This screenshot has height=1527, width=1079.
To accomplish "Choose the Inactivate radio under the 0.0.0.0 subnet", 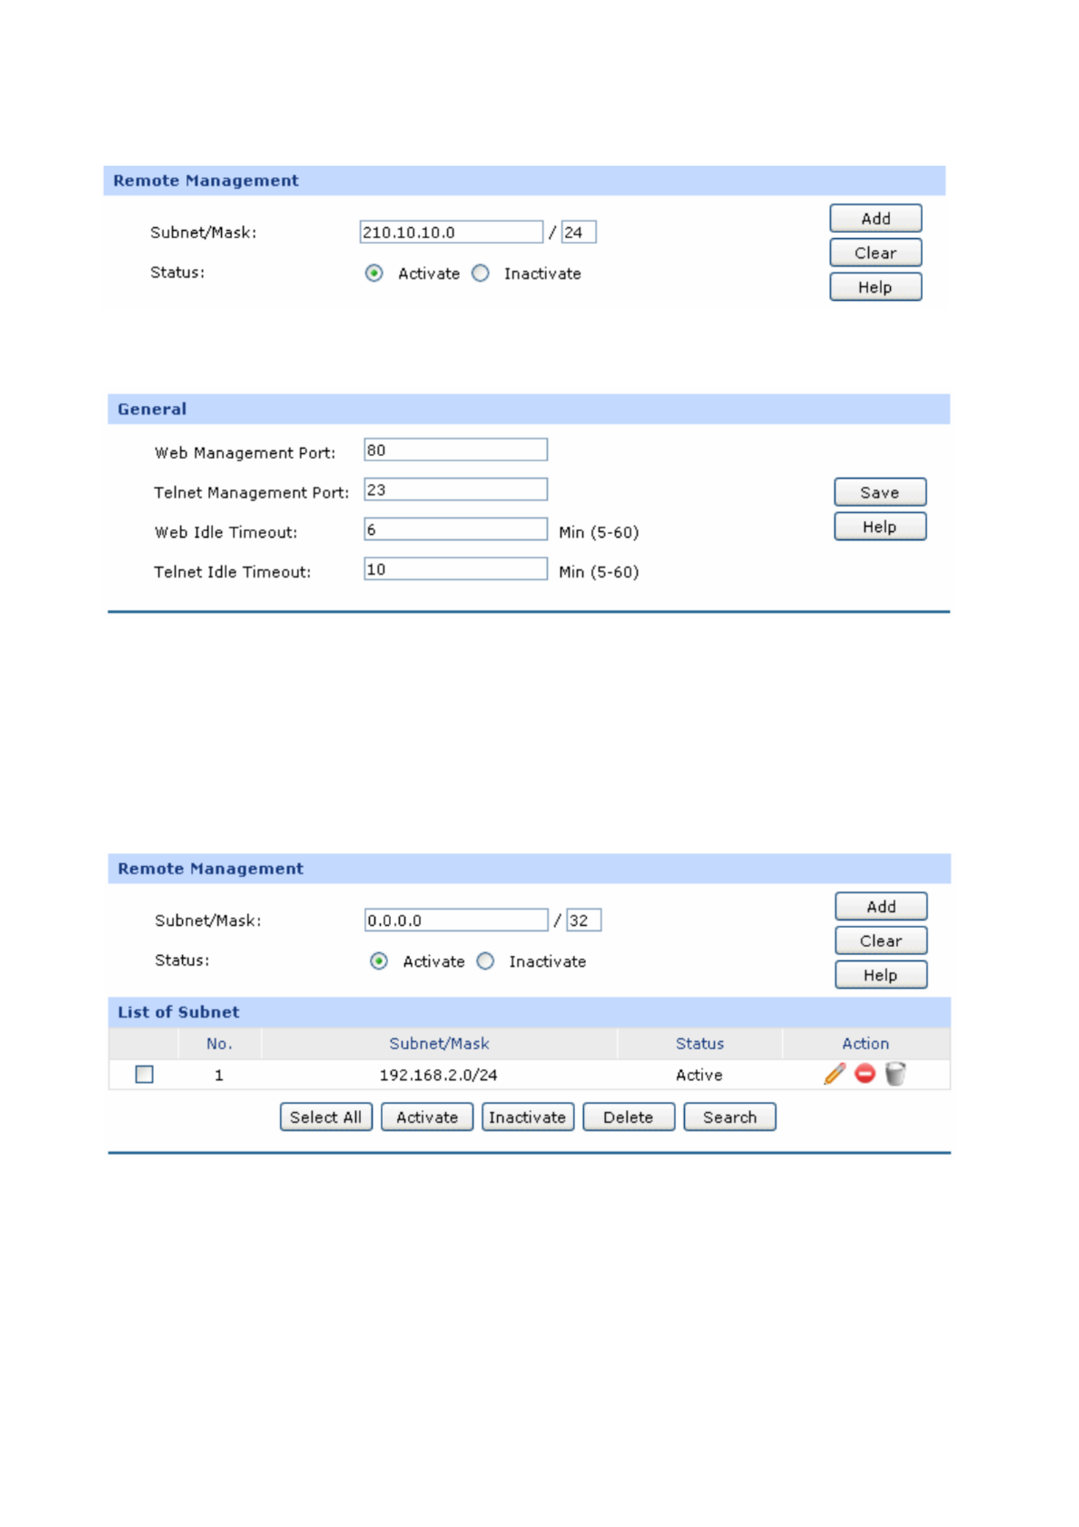I will 485,961.
